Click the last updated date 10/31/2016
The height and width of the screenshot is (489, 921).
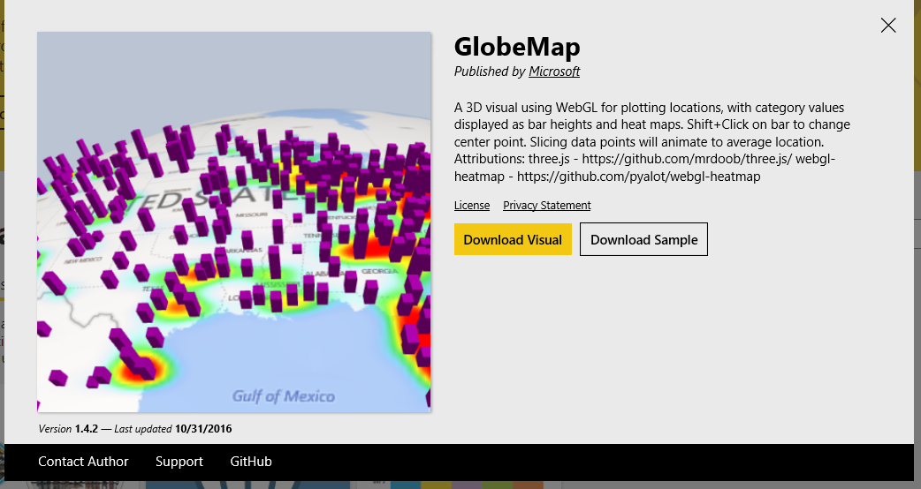203,429
